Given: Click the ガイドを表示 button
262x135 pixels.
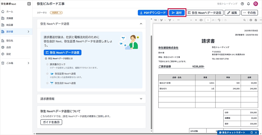Looking at the screenshot, I should pos(51,122).
